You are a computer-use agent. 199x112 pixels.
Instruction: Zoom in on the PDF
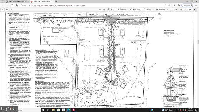[x=104, y=9]
